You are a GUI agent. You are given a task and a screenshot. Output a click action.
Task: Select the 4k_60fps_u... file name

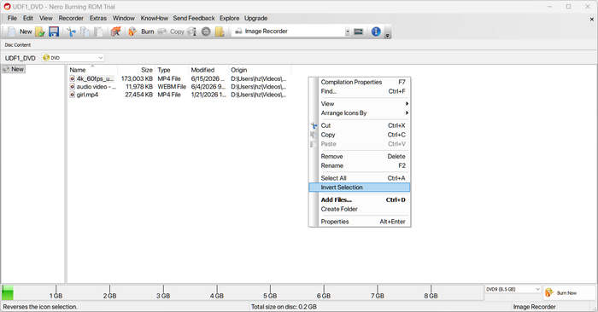(95, 78)
